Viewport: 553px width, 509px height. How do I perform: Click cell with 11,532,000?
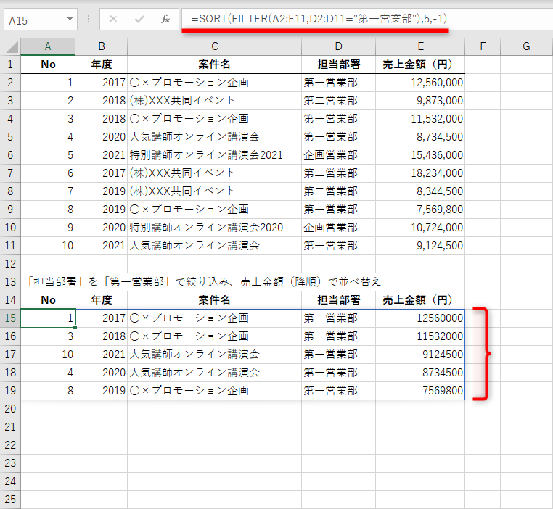pyautogui.click(x=420, y=119)
